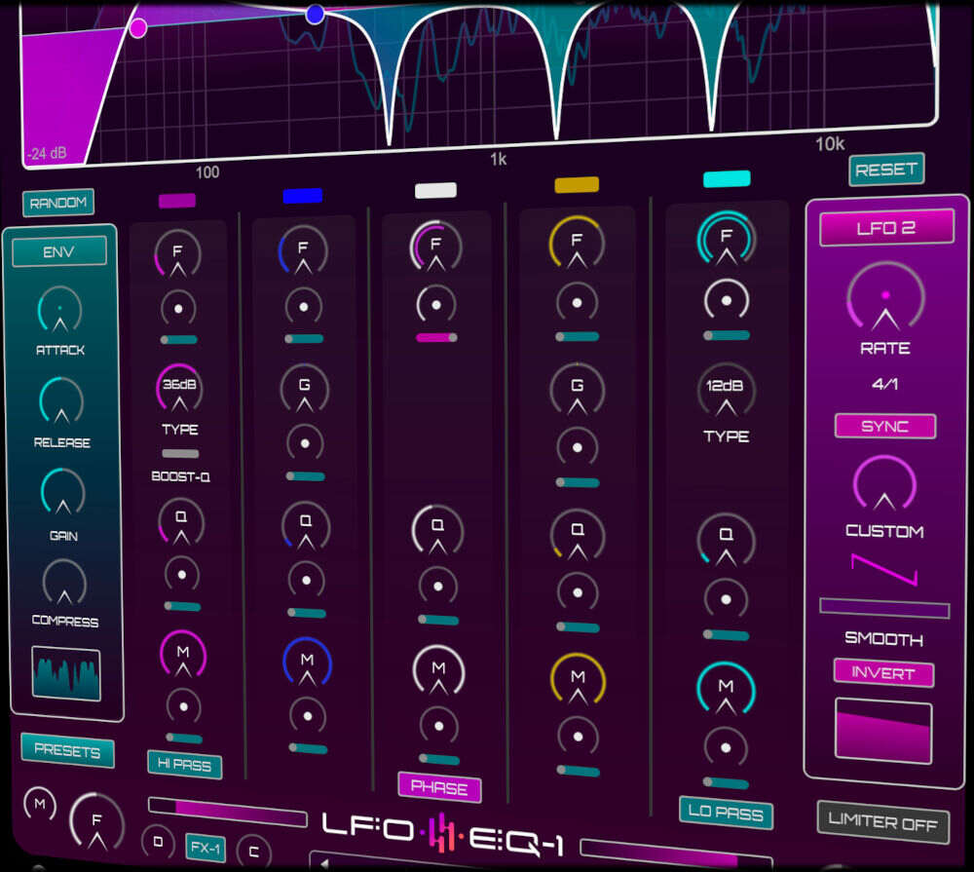Click the envelope waveform display under COMPRESS
This screenshot has height=872, width=974.
tap(65, 672)
